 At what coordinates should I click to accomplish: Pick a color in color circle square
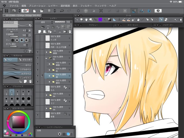pos(19,122)
